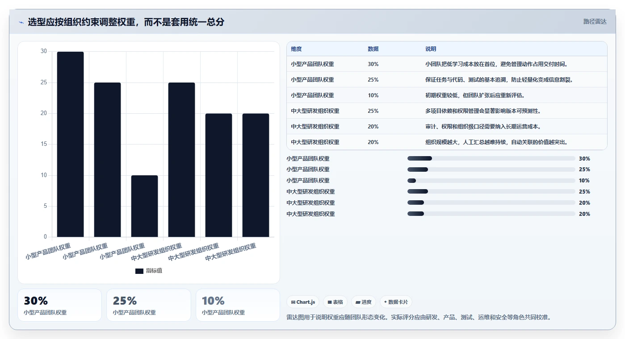Viewport: 625px width, 339px height.
Task: Click the 30% data card
Action: tap(60, 305)
